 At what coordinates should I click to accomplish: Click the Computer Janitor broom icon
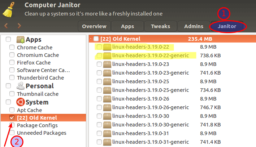[x=10, y=9]
